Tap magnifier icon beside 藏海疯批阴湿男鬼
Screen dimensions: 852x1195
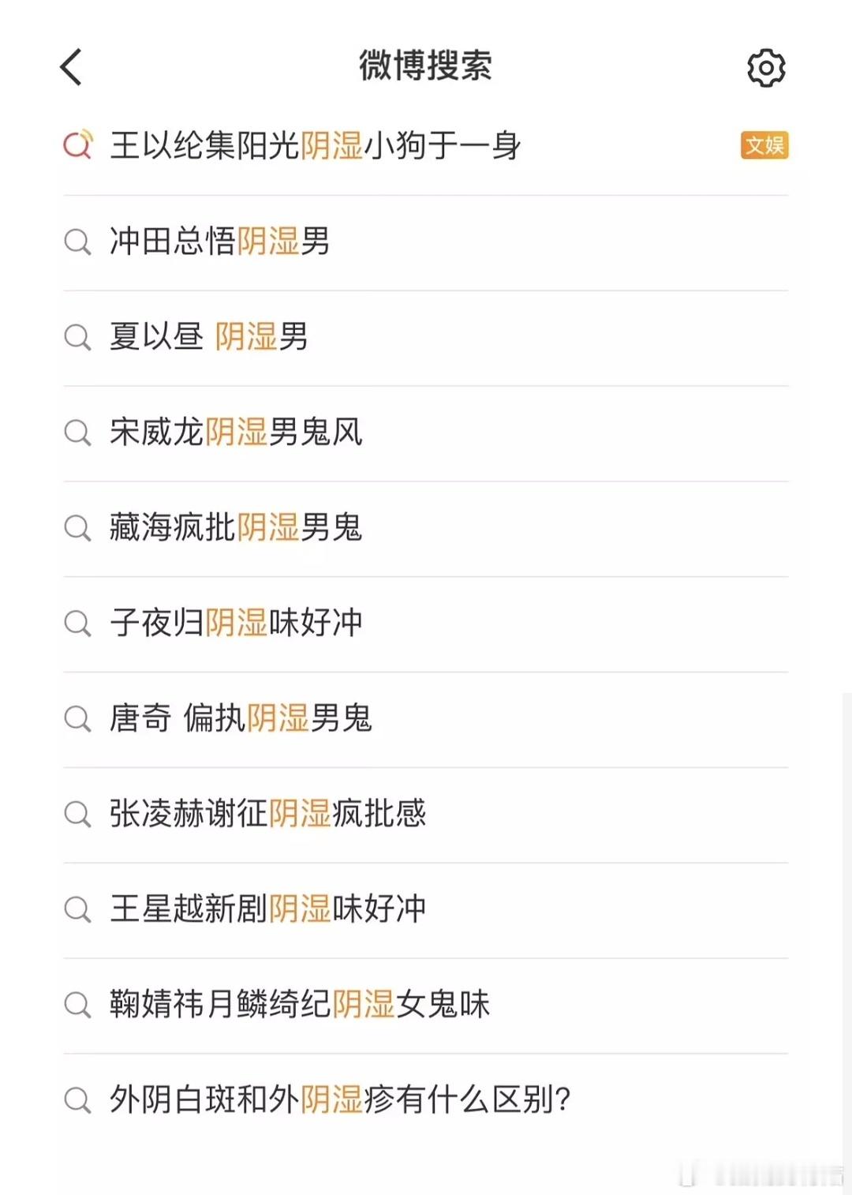[x=77, y=528]
